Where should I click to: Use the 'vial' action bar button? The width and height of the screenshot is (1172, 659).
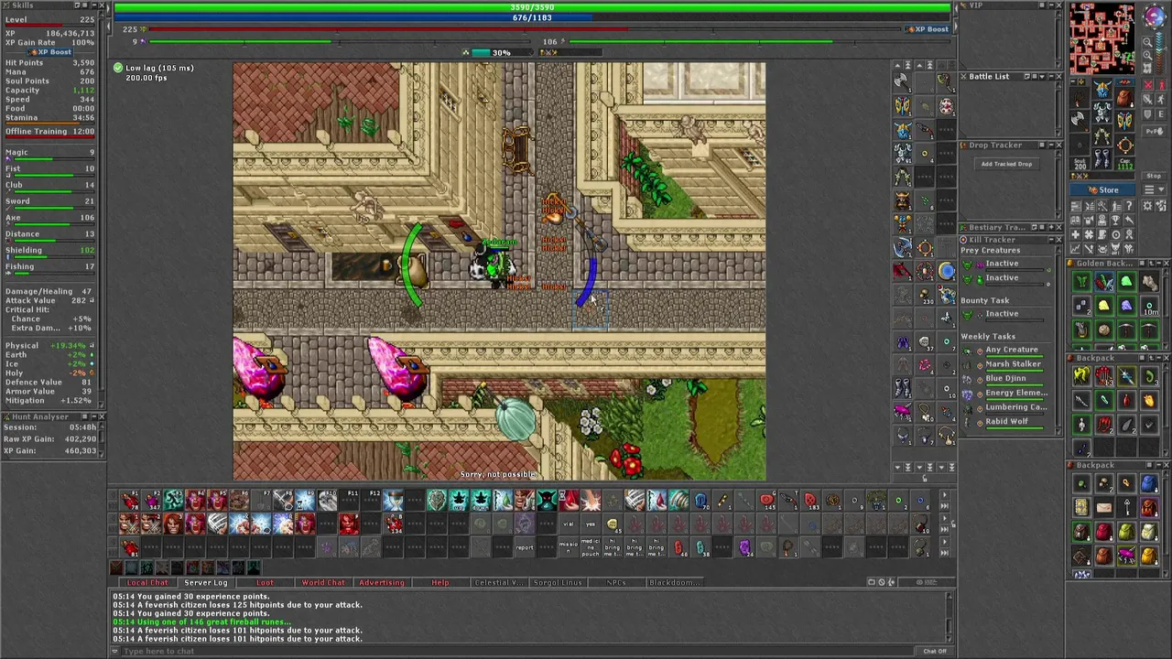point(569,524)
